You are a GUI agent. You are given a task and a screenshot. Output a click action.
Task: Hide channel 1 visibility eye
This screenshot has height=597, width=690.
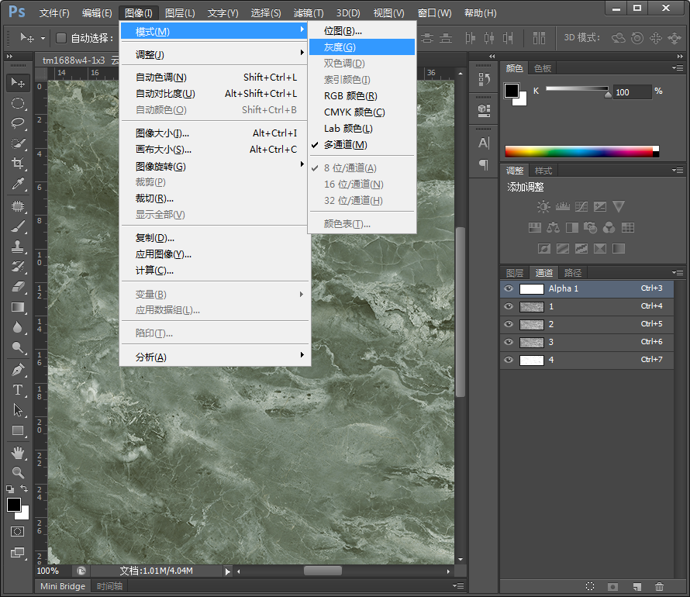(509, 306)
